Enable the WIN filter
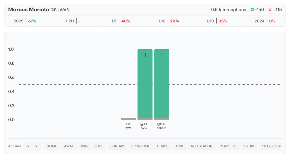This screenshot has height=159, width=288. click(x=84, y=146)
